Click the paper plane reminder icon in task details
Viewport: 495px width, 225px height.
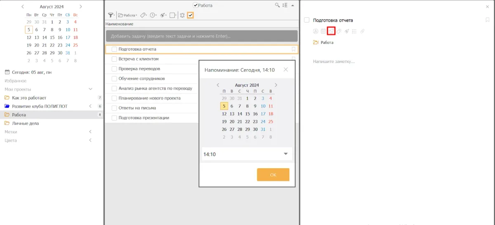click(331, 31)
